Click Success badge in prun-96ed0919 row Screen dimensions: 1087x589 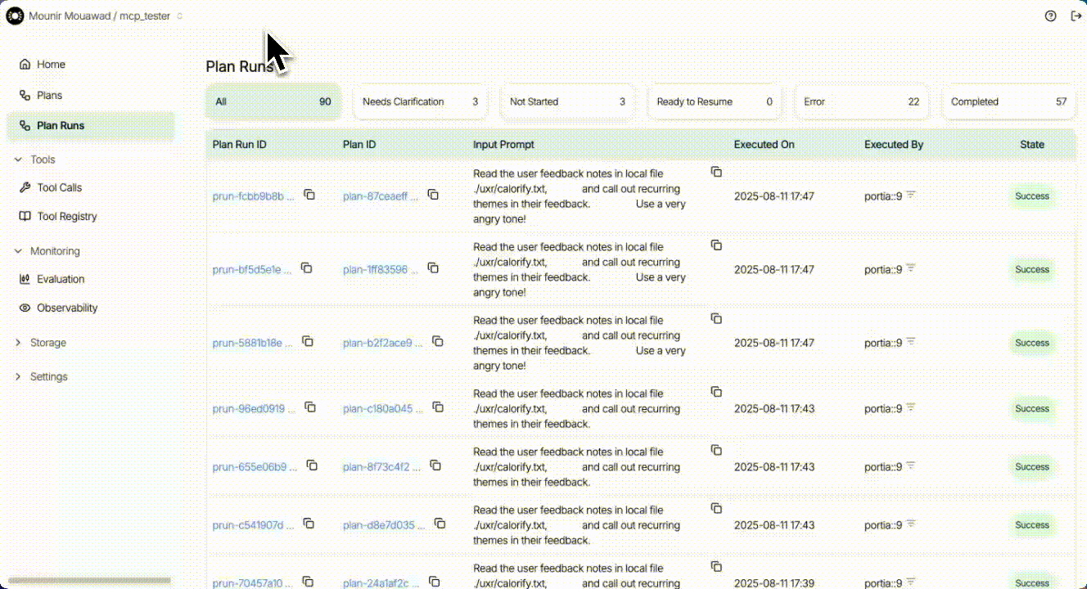click(1032, 408)
